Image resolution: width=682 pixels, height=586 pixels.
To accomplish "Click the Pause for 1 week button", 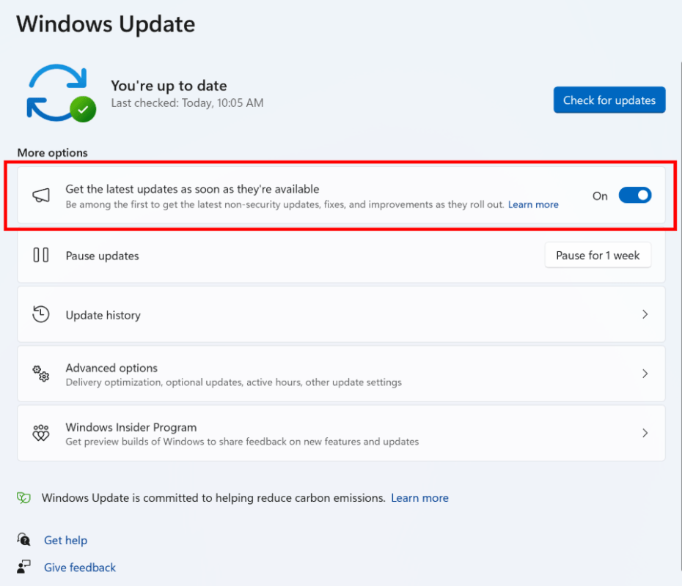I will point(598,255).
